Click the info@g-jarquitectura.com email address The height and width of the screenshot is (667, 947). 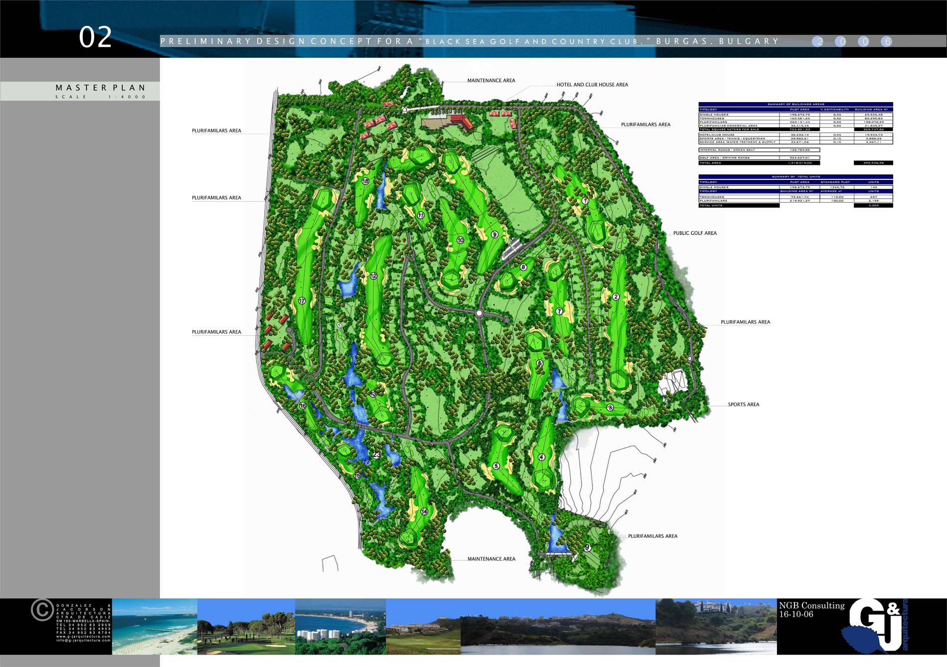83,640
